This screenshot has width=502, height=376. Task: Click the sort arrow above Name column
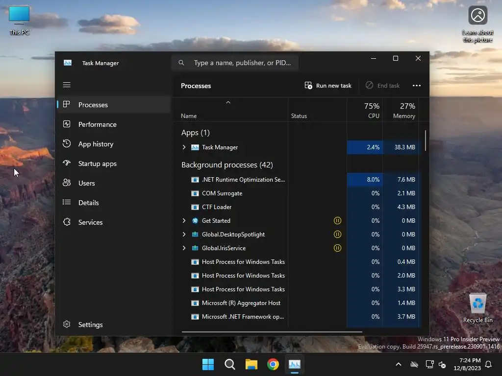point(228,102)
